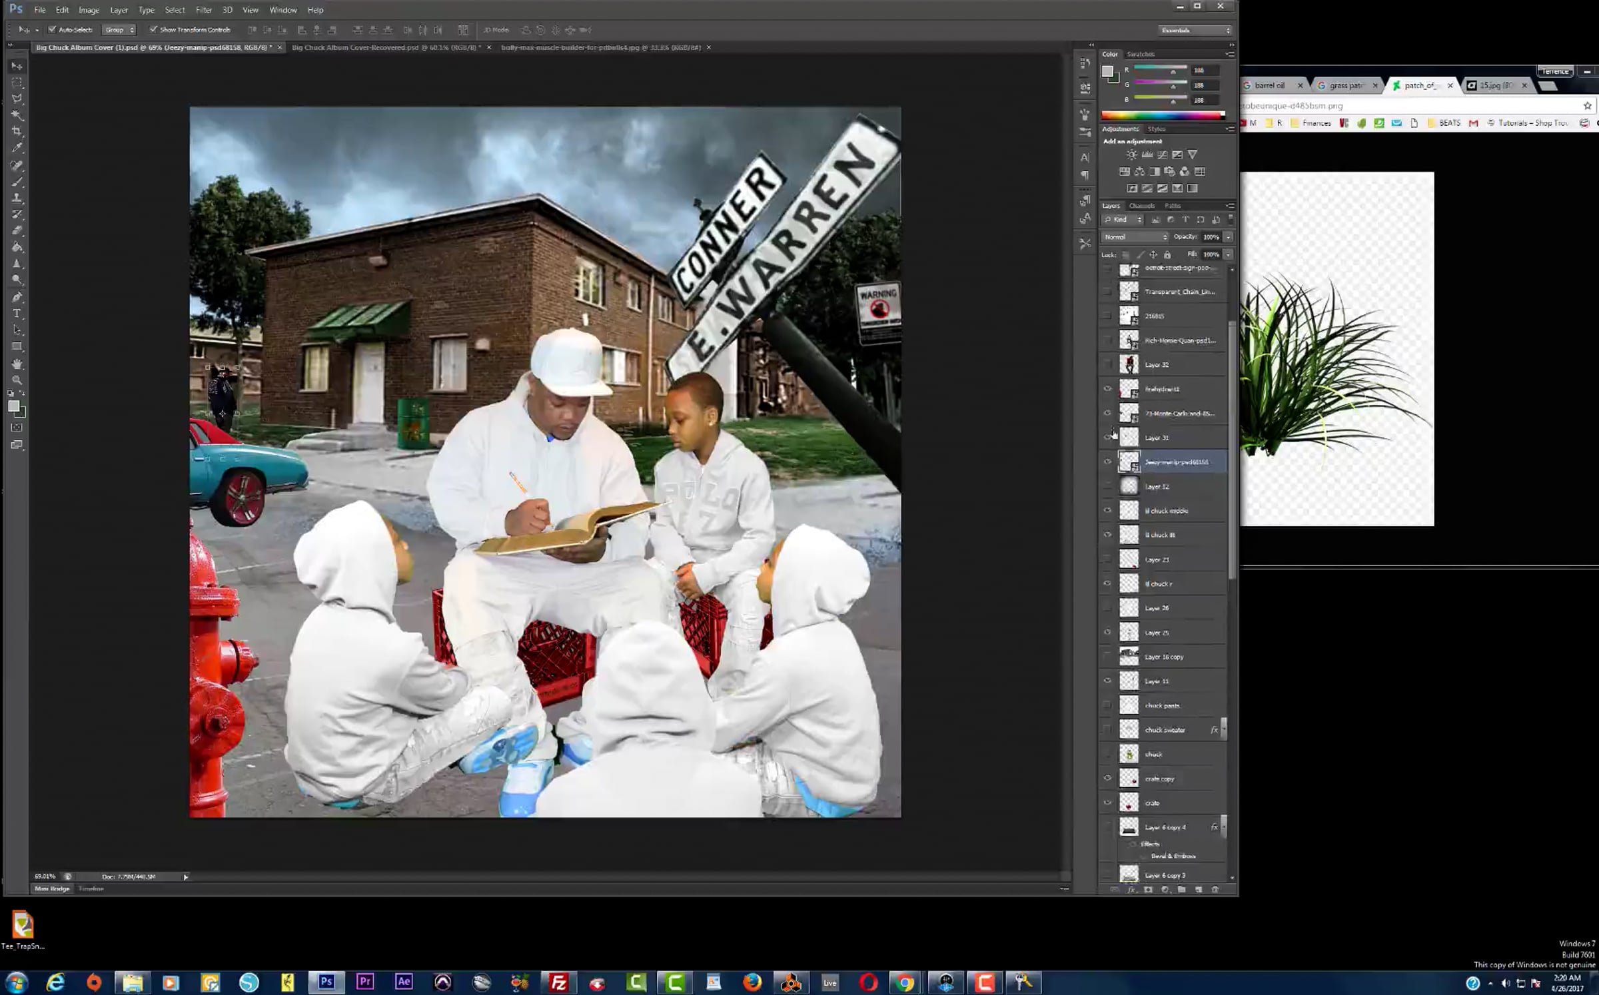Uncheck Show Transform Controls
The width and height of the screenshot is (1599, 995).
point(153,30)
